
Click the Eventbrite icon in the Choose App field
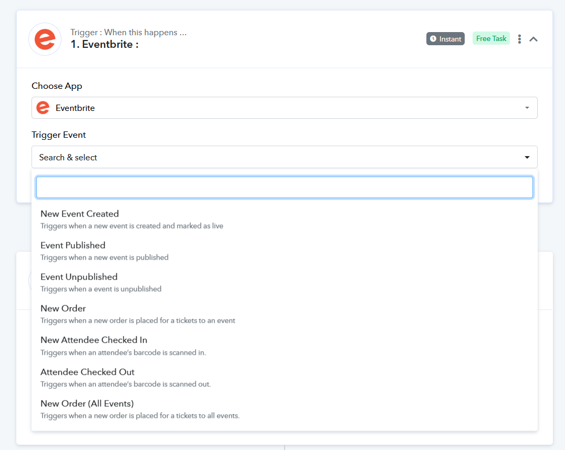(43, 108)
